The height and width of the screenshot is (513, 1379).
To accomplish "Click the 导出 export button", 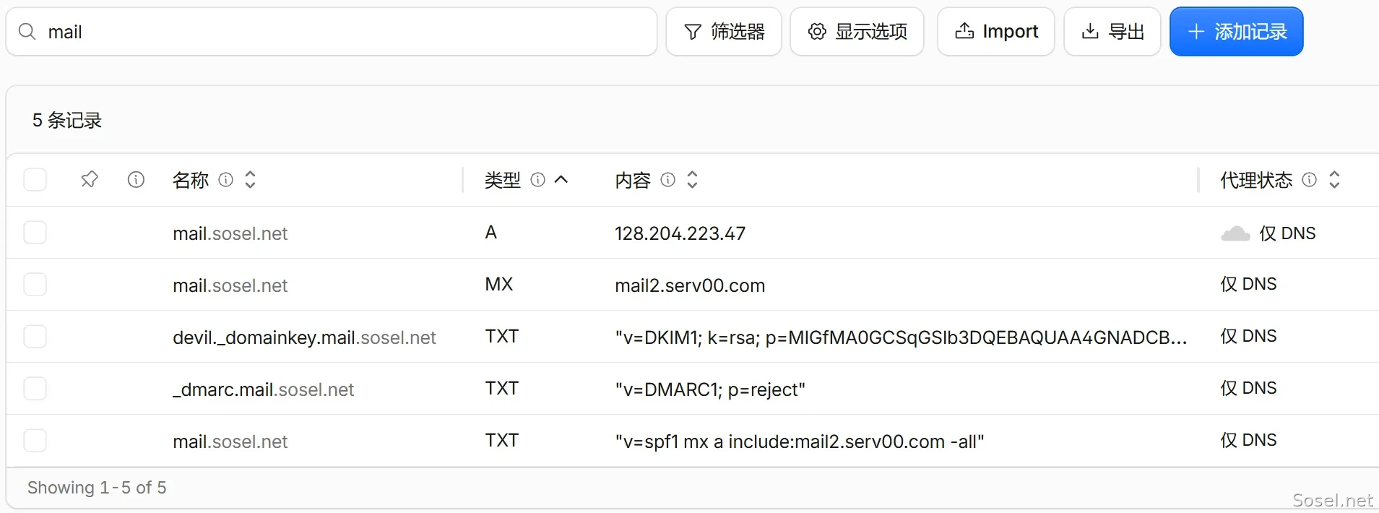I will [1112, 32].
